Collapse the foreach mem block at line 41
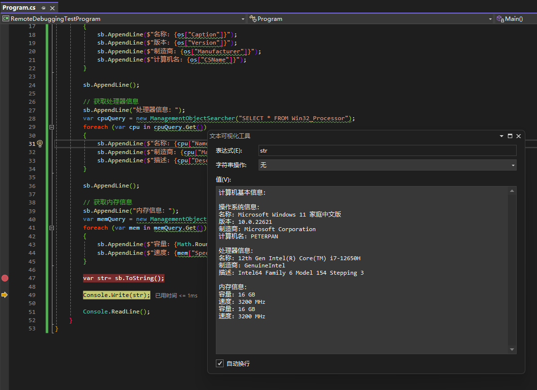 51,228
